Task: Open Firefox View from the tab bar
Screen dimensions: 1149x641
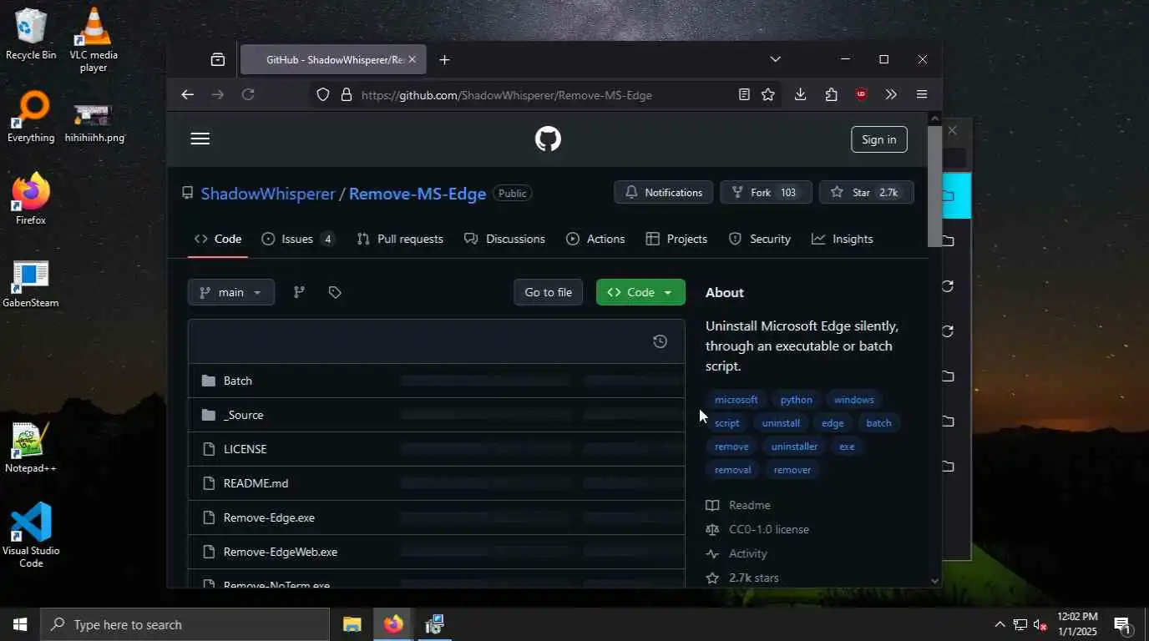Action: pyautogui.click(x=218, y=59)
